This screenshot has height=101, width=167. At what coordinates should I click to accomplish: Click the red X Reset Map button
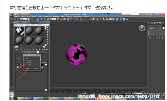tap(24, 49)
